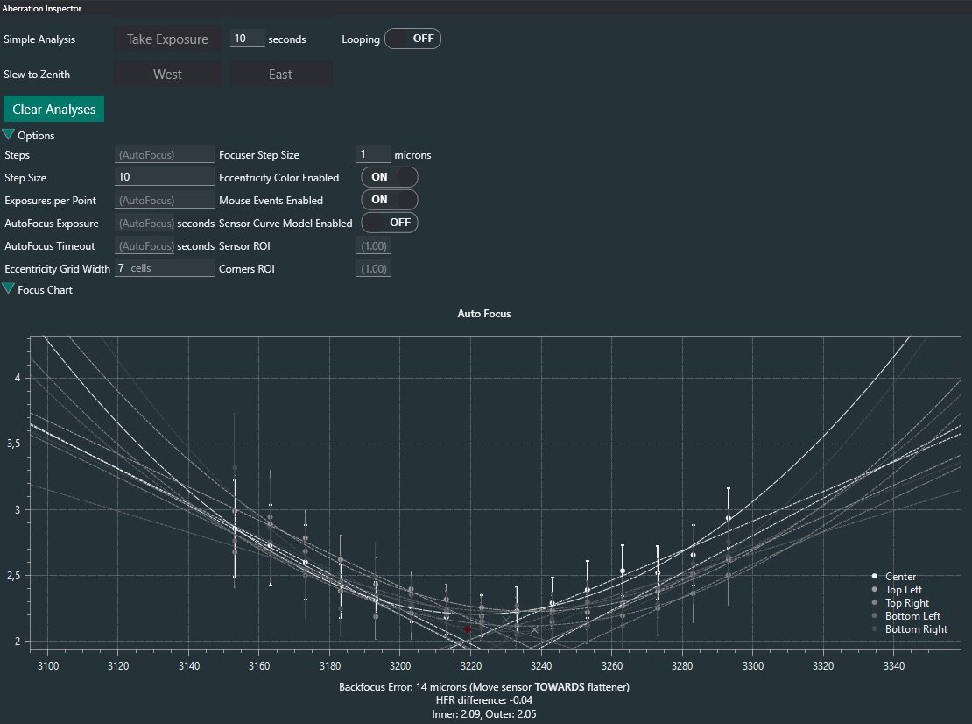Click the Inner and Outer HFR text
The width and height of the screenshot is (972, 724).
(x=484, y=714)
